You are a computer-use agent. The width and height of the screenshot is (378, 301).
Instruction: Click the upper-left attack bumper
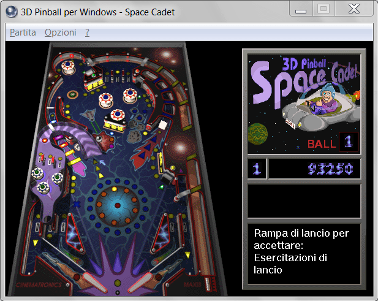105,99
